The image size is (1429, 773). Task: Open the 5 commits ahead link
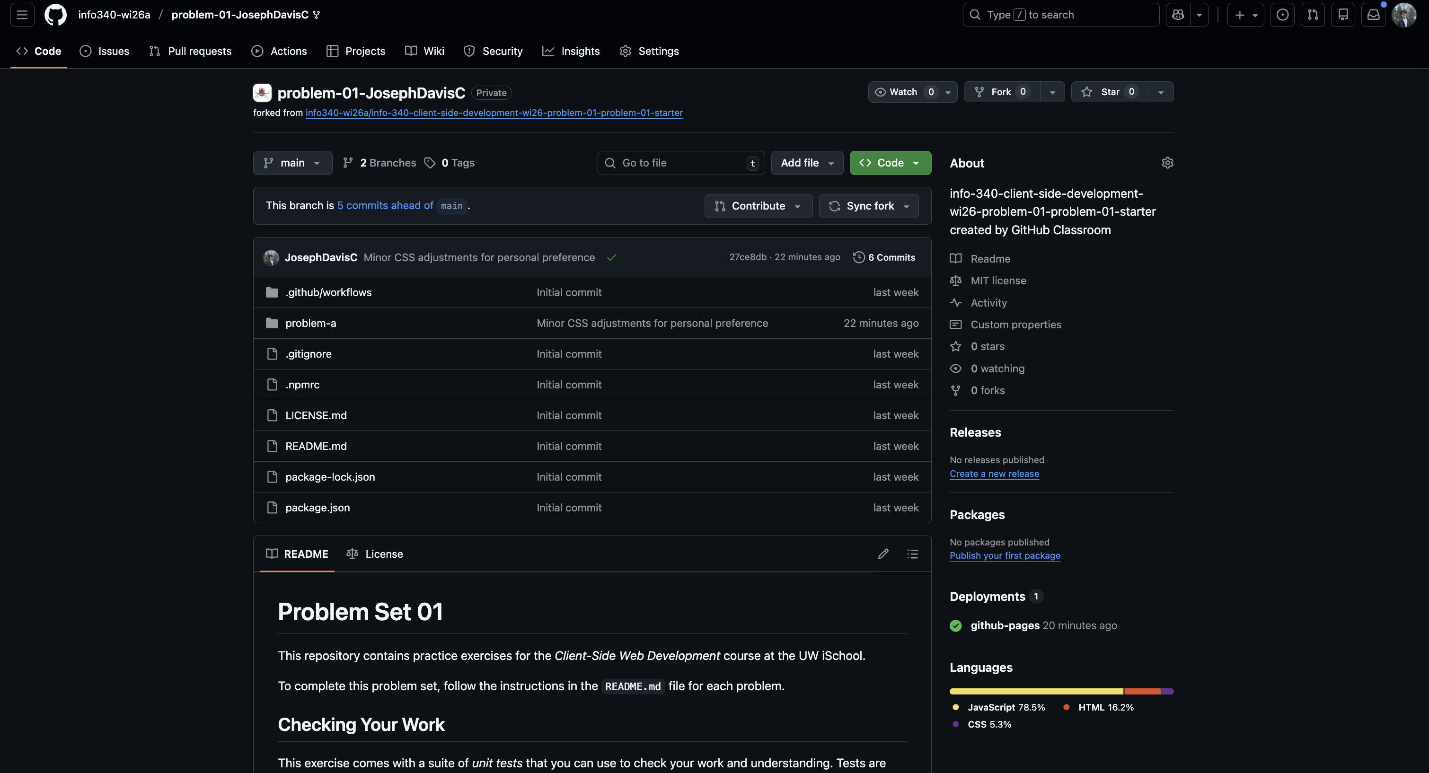coord(385,205)
